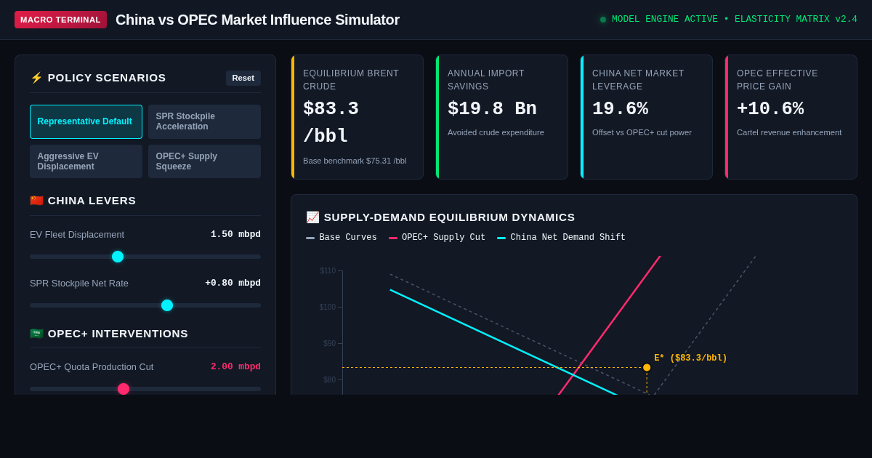Click the '+10.6%' price gain value

tap(770, 109)
